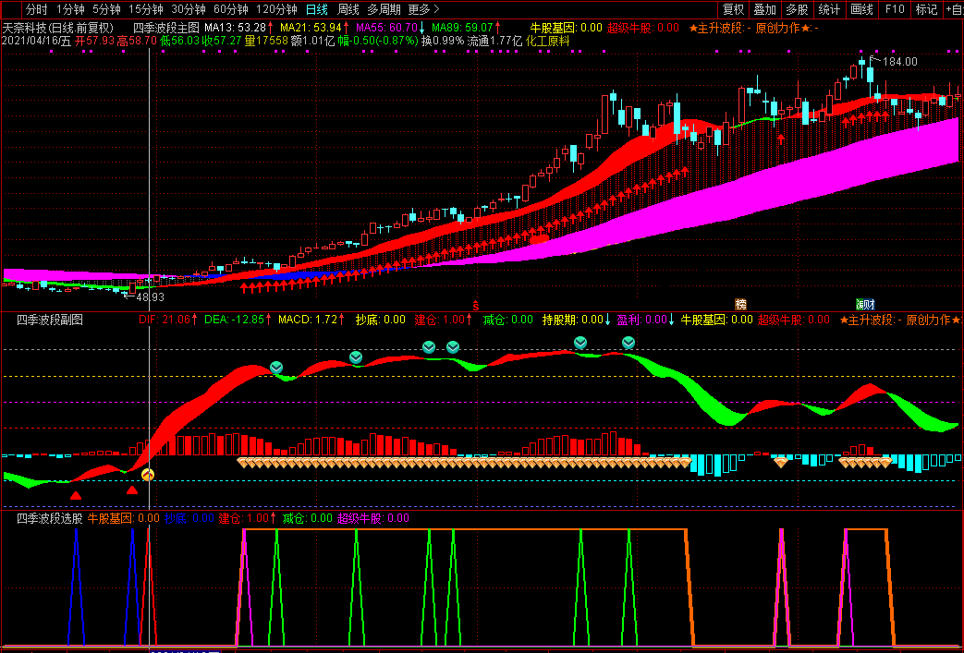Click the 48.93 low price label

pyautogui.click(x=149, y=296)
